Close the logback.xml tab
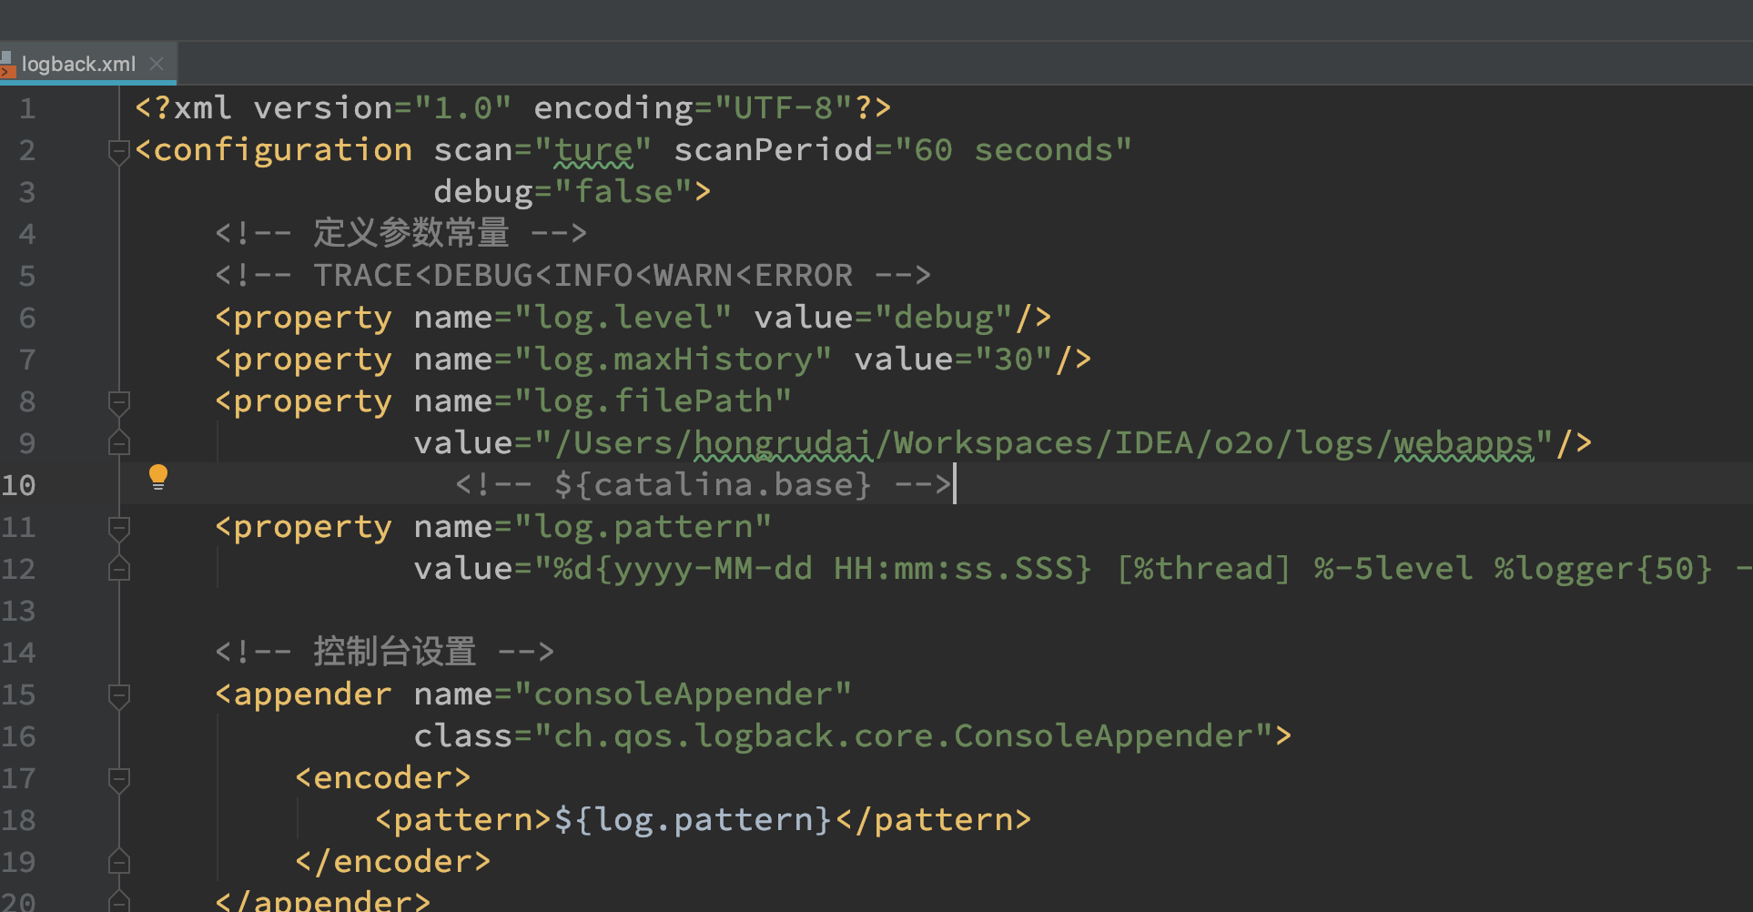 (157, 64)
